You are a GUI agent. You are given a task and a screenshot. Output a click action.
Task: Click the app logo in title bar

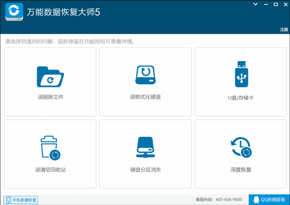pyautogui.click(x=14, y=12)
